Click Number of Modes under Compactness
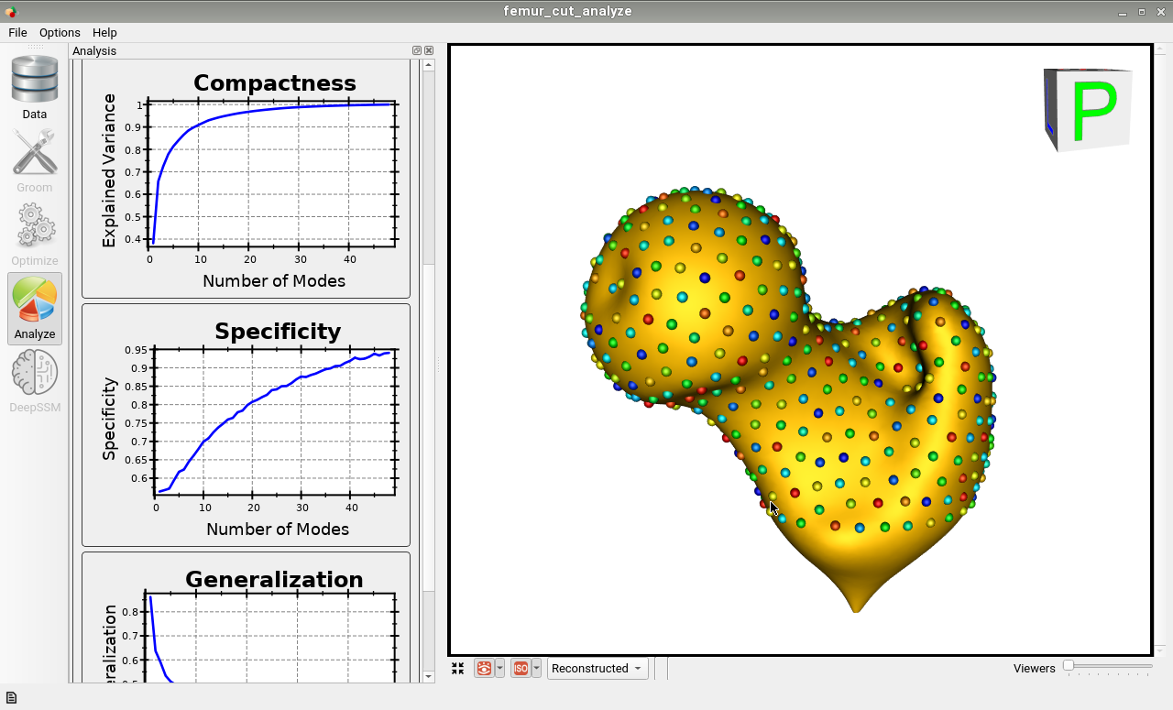Viewport: 1173px width, 710px height. [x=274, y=281]
